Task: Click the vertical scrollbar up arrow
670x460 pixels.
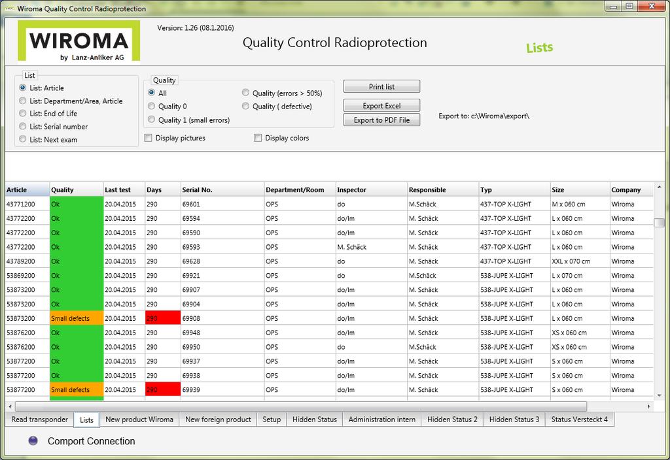Action: click(x=660, y=187)
